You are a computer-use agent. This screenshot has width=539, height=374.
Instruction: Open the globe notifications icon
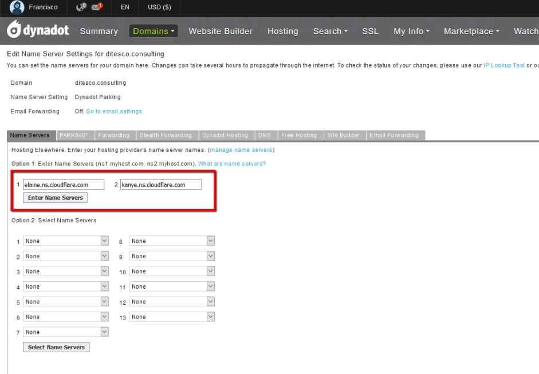(81, 7)
